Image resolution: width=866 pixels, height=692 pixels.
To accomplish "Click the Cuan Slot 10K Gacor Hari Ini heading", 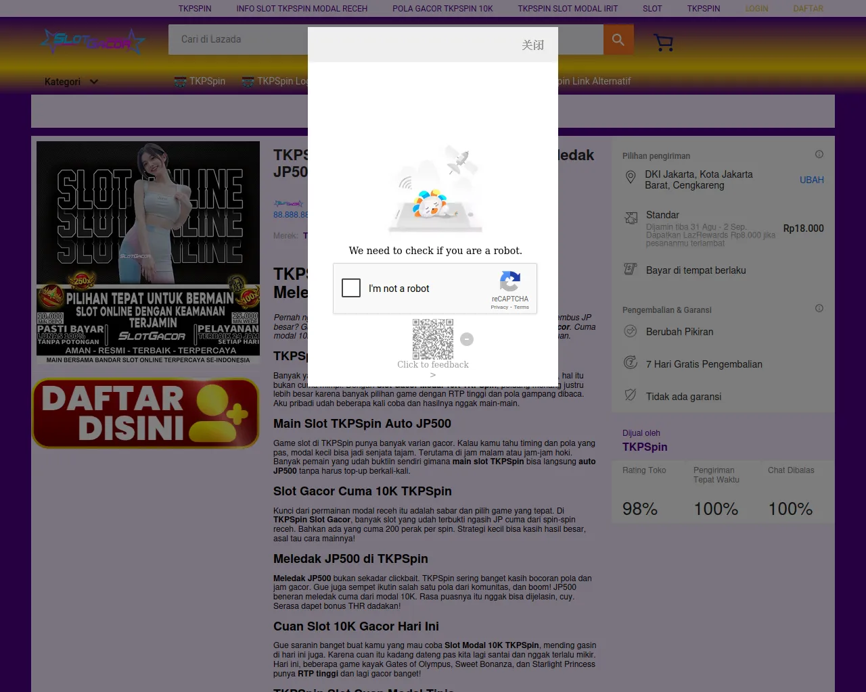I will tap(356, 626).
